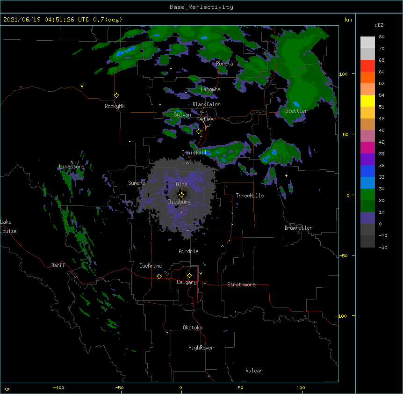Click the Sundre label
Screen dimensions: 403x394
tap(137, 183)
